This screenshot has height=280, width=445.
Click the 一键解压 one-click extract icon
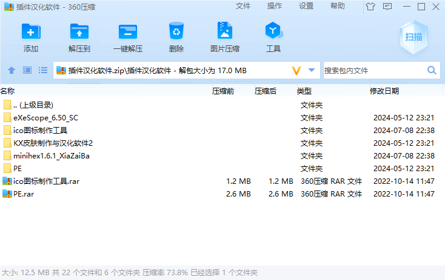(128, 31)
